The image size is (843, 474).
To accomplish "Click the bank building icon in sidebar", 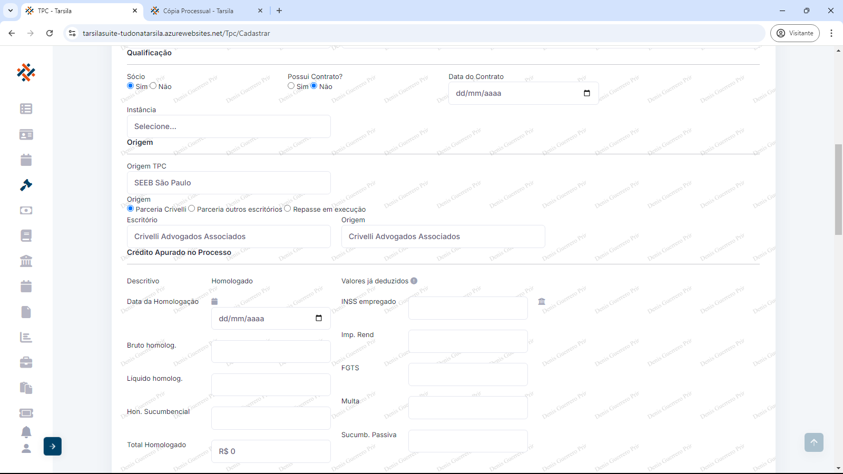I will pyautogui.click(x=26, y=261).
